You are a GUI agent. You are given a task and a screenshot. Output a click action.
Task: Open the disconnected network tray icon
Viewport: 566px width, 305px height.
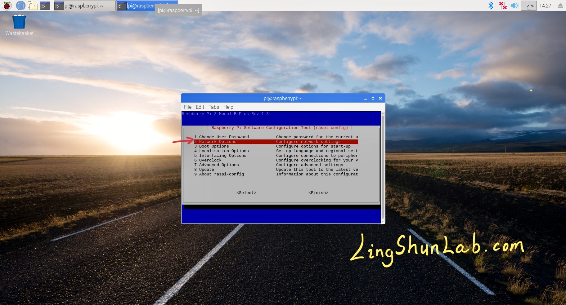503,6
